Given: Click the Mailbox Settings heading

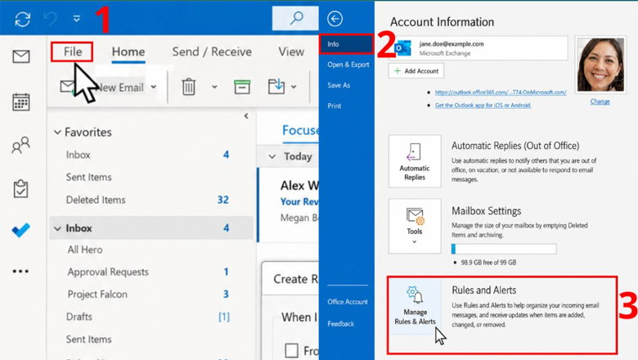Looking at the screenshot, I should tap(486, 211).
